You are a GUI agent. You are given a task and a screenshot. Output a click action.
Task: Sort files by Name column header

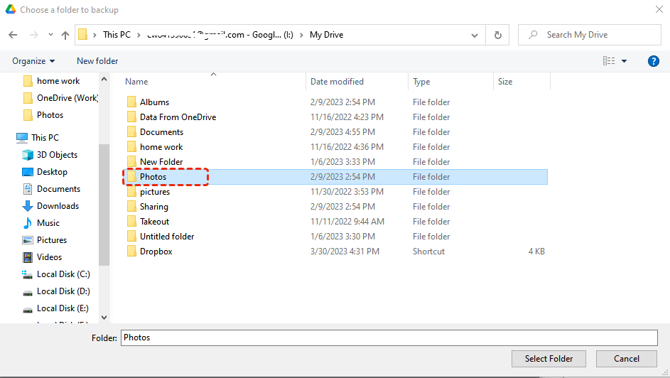(x=137, y=82)
